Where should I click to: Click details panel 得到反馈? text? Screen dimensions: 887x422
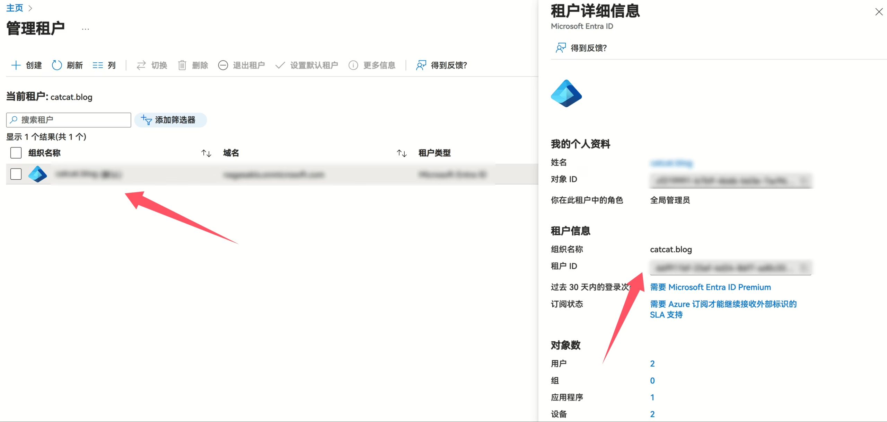[589, 48]
